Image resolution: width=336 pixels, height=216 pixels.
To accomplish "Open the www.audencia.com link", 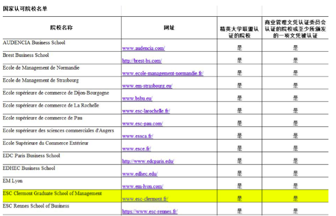I will coord(143,49).
